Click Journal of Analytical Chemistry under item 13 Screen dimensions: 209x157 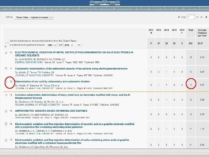pos(34,88)
